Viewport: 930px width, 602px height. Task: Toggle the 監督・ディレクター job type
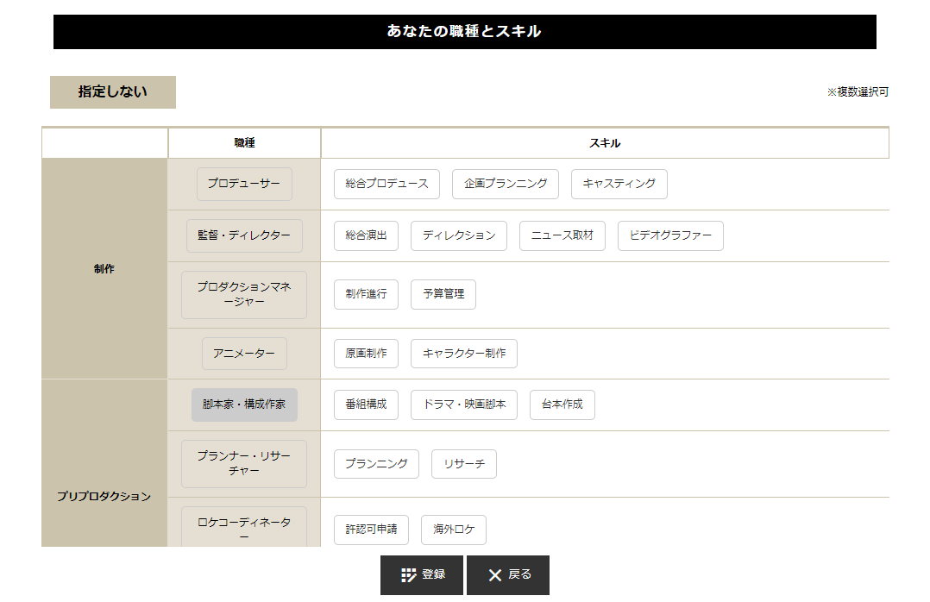(x=244, y=235)
